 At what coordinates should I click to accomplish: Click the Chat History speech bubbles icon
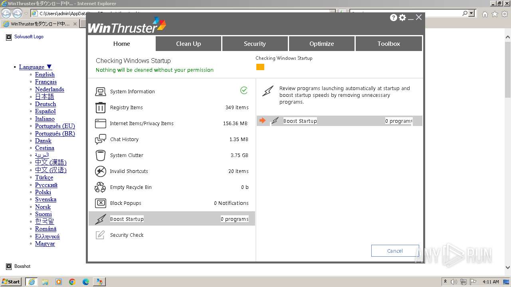tap(101, 140)
